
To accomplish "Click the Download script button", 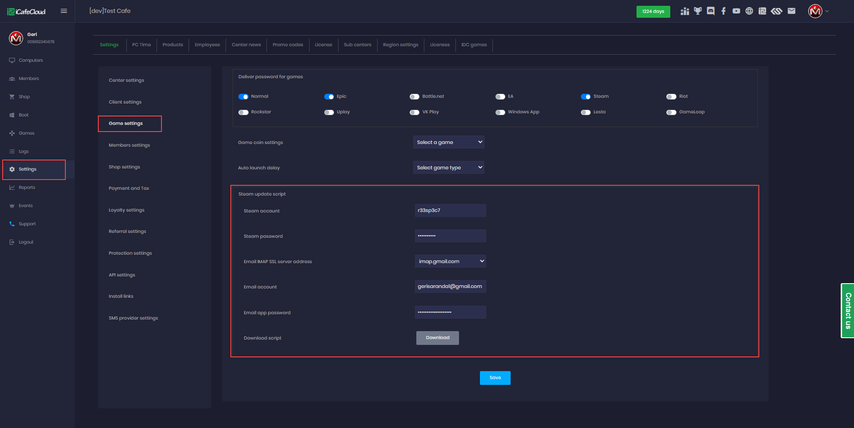I will click(437, 338).
